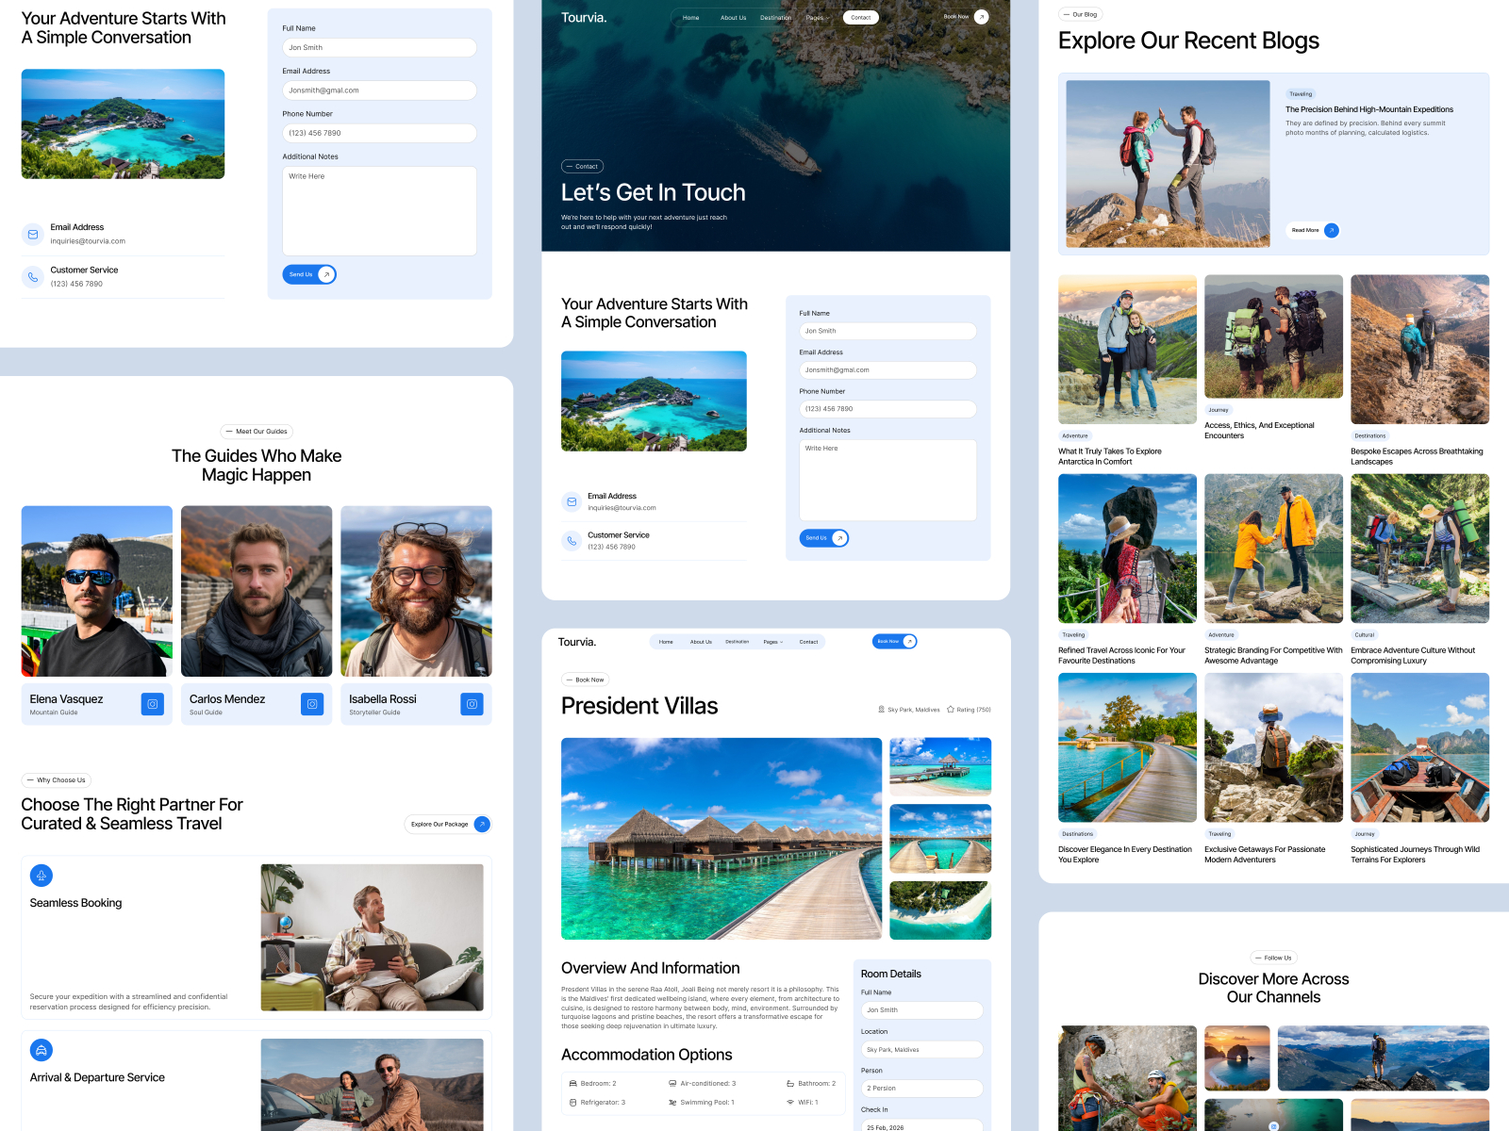1509x1131 pixels.
Task: Click the arrow on Send Us in the top-left panel
Action: pos(326,274)
